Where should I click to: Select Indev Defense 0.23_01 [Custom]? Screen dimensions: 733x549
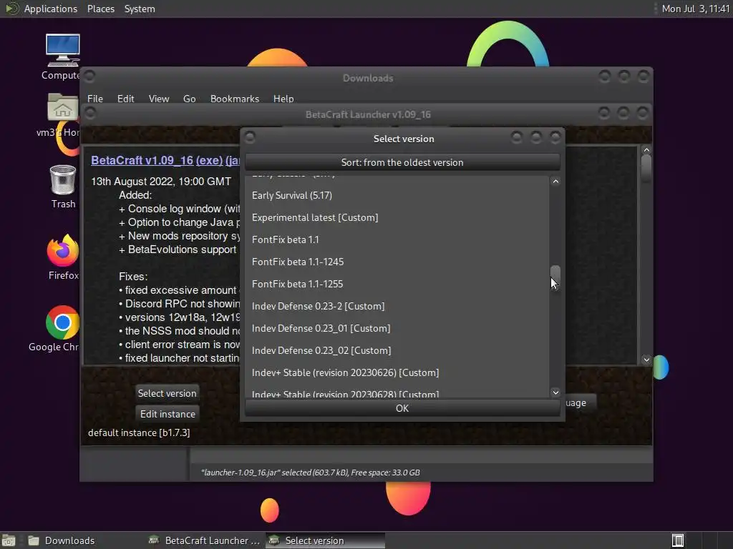[397, 328]
